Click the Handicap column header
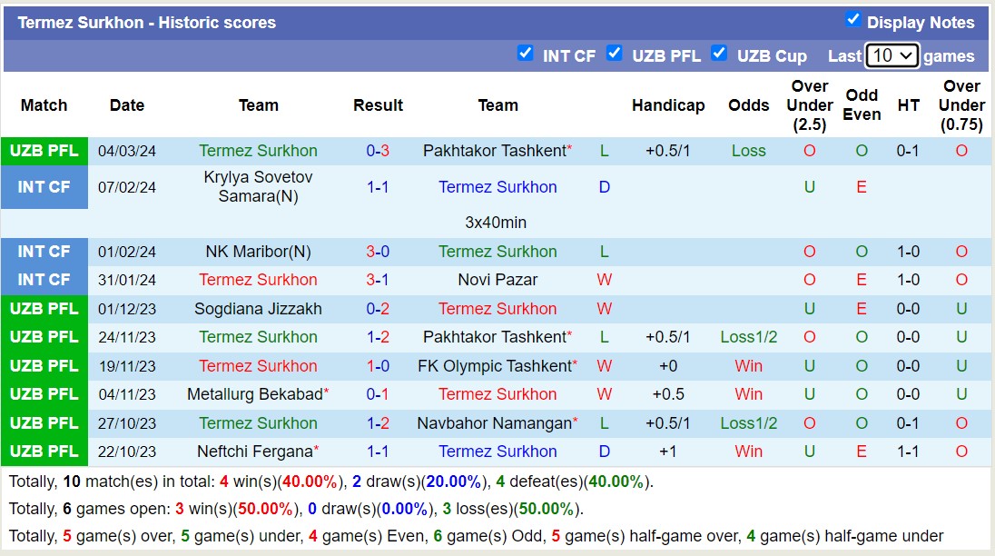 668,105
